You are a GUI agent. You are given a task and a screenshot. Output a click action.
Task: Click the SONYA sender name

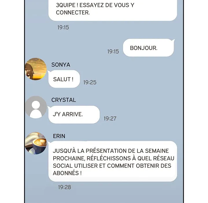pos(61,65)
